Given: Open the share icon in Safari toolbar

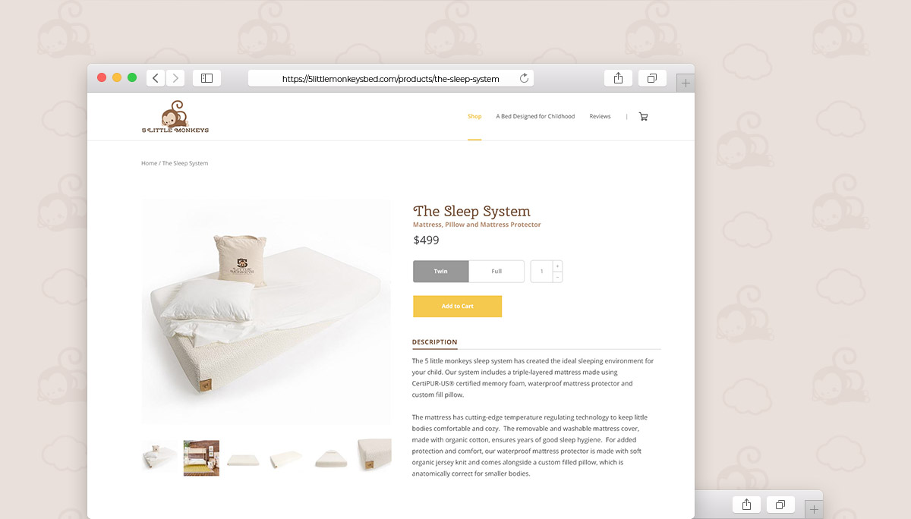Looking at the screenshot, I should click(x=618, y=78).
